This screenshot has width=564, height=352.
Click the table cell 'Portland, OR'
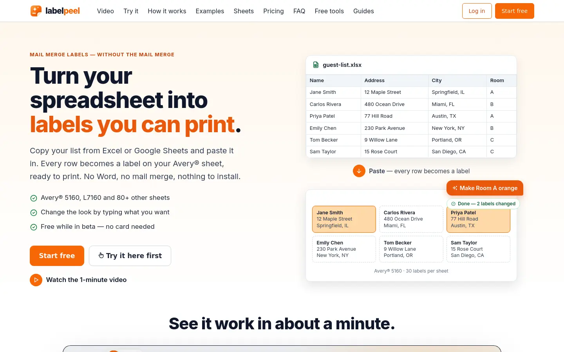[457, 140]
